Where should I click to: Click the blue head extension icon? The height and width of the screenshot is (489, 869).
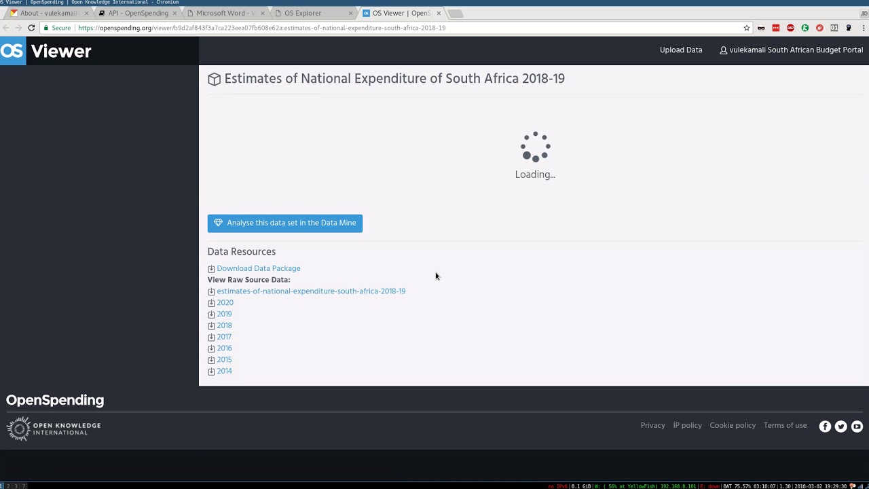849,28
